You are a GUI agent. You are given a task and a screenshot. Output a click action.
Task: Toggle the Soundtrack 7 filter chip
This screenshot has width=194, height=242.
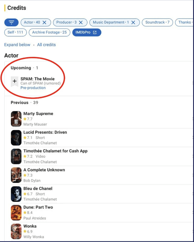coord(157,22)
